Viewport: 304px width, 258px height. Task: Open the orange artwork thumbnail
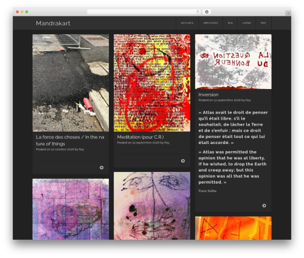pos(233,228)
